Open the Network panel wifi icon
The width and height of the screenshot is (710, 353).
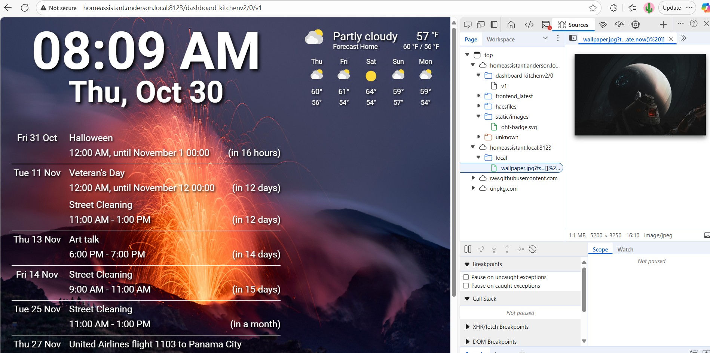pos(602,25)
